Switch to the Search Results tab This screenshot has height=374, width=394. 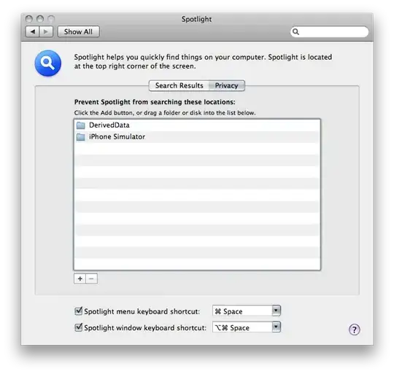point(179,85)
